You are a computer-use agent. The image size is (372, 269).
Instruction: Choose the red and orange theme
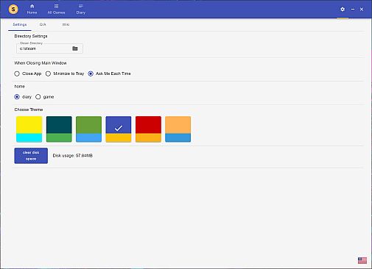148,129
